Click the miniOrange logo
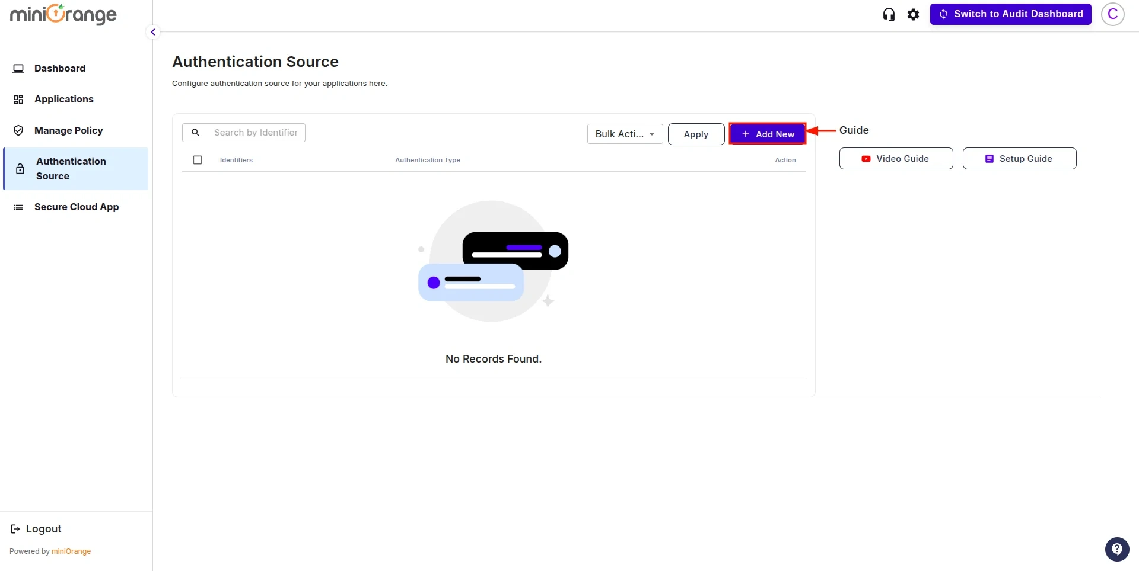Screen dimensions: 1139x571 [x=63, y=14]
